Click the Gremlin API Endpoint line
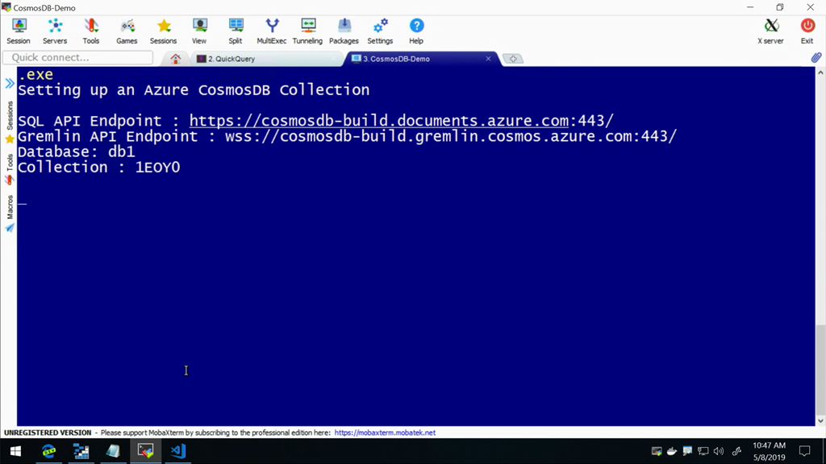826x464 pixels. pyautogui.click(x=347, y=136)
